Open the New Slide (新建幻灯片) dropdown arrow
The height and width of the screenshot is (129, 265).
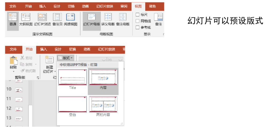55,71
